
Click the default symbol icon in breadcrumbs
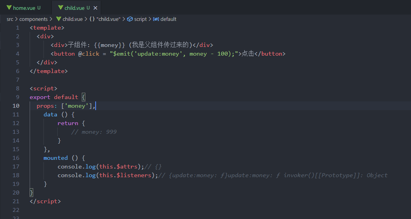156,19
